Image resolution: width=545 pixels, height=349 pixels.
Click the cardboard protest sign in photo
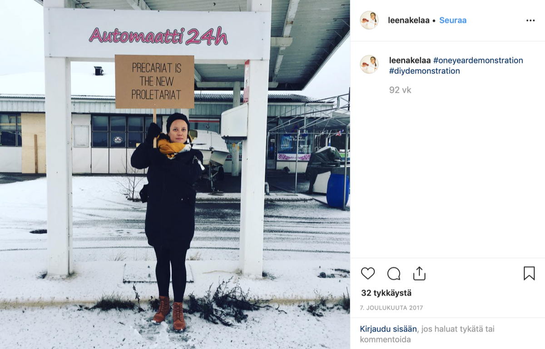[154, 82]
